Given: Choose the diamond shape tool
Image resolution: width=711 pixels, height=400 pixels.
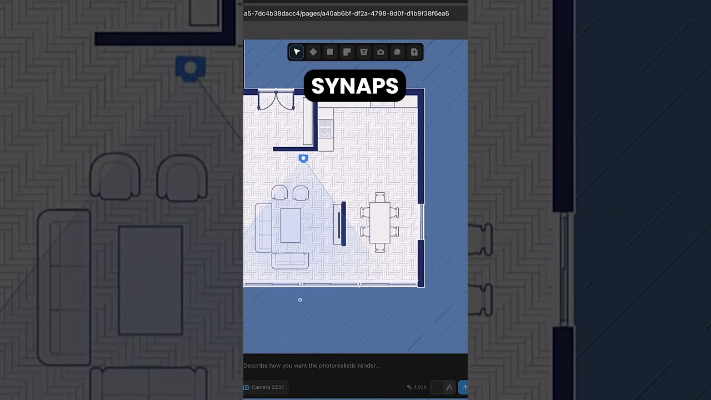Looking at the screenshot, I should pos(313,52).
